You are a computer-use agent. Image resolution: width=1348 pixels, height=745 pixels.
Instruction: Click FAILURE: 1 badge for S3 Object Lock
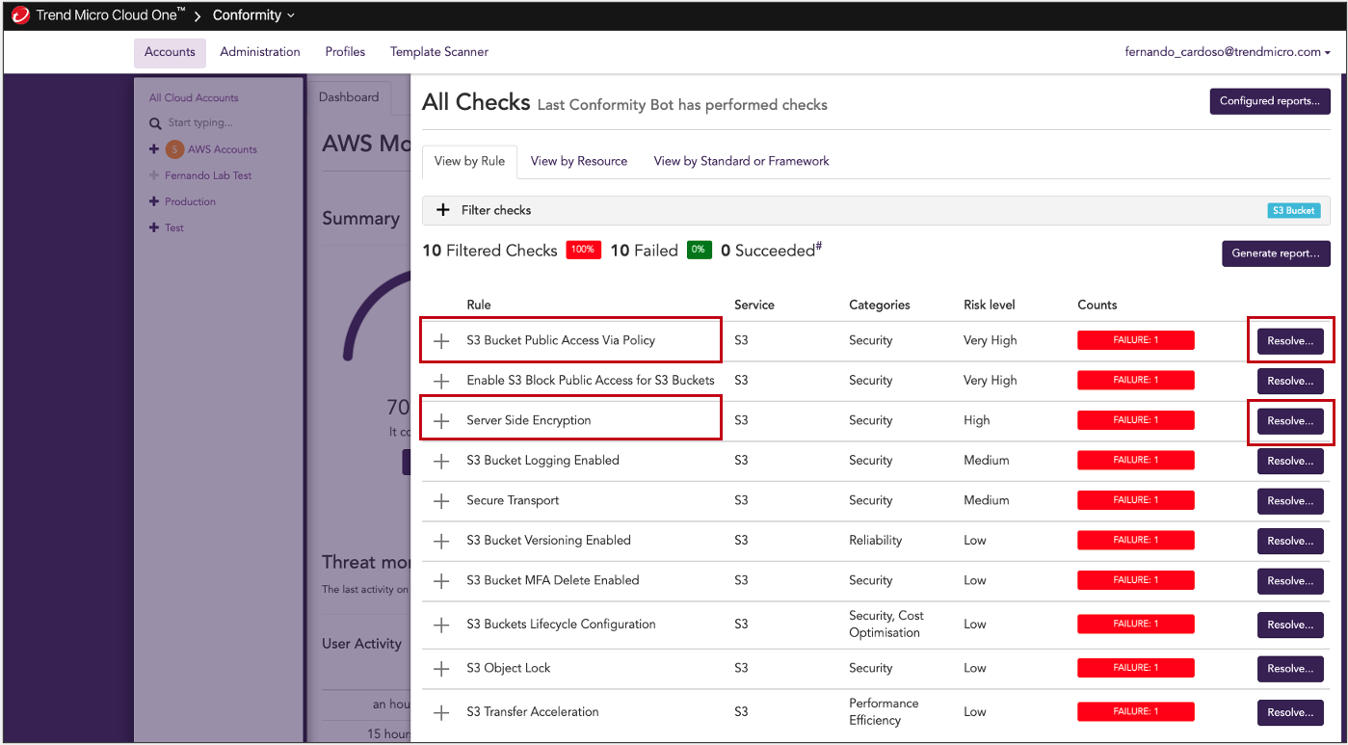(1136, 668)
